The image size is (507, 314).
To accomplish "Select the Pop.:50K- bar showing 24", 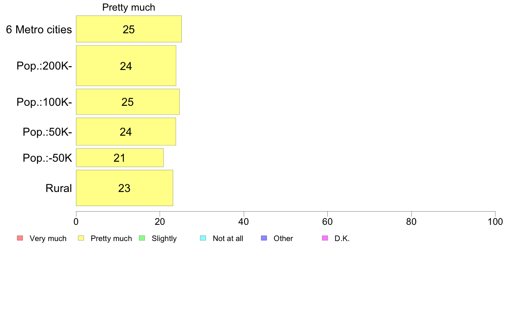I will click(126, 131).
